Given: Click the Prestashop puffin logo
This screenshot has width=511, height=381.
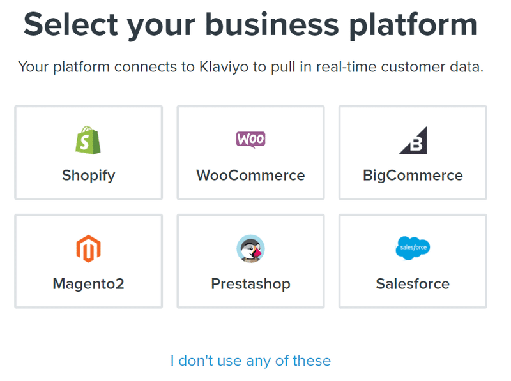Looking at the screenshot, I should point(250,248).
